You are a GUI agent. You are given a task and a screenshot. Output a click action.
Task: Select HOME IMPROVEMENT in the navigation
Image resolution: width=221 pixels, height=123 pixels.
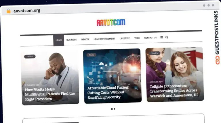(104, 39)
